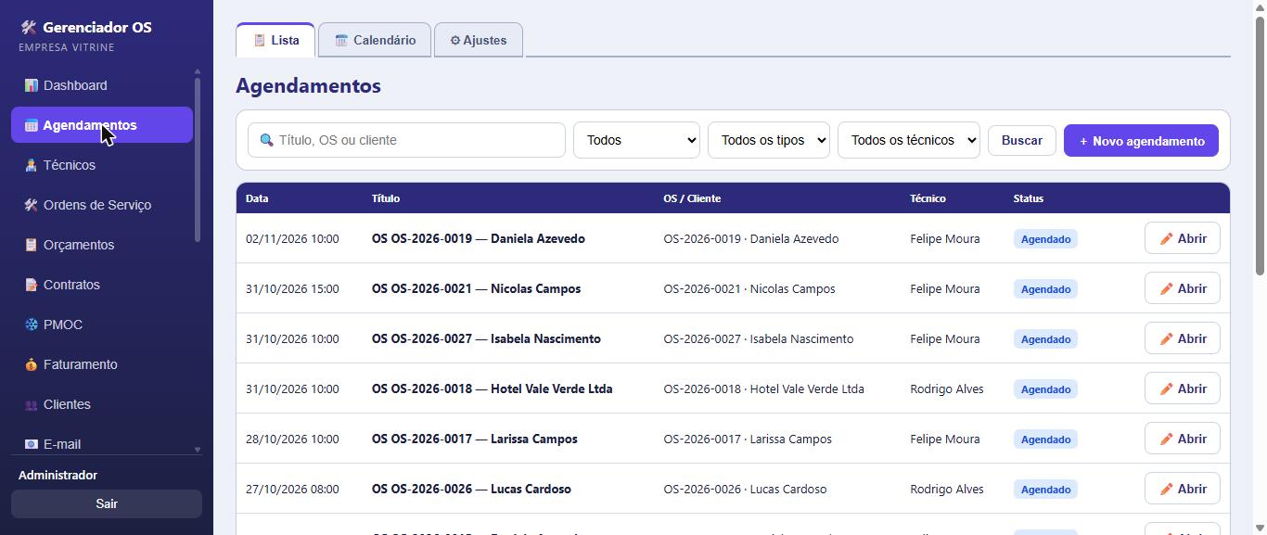The image size is (1267, 535).
Task: Click the magnifier icon in search field
Action: (x=267, y=140)
